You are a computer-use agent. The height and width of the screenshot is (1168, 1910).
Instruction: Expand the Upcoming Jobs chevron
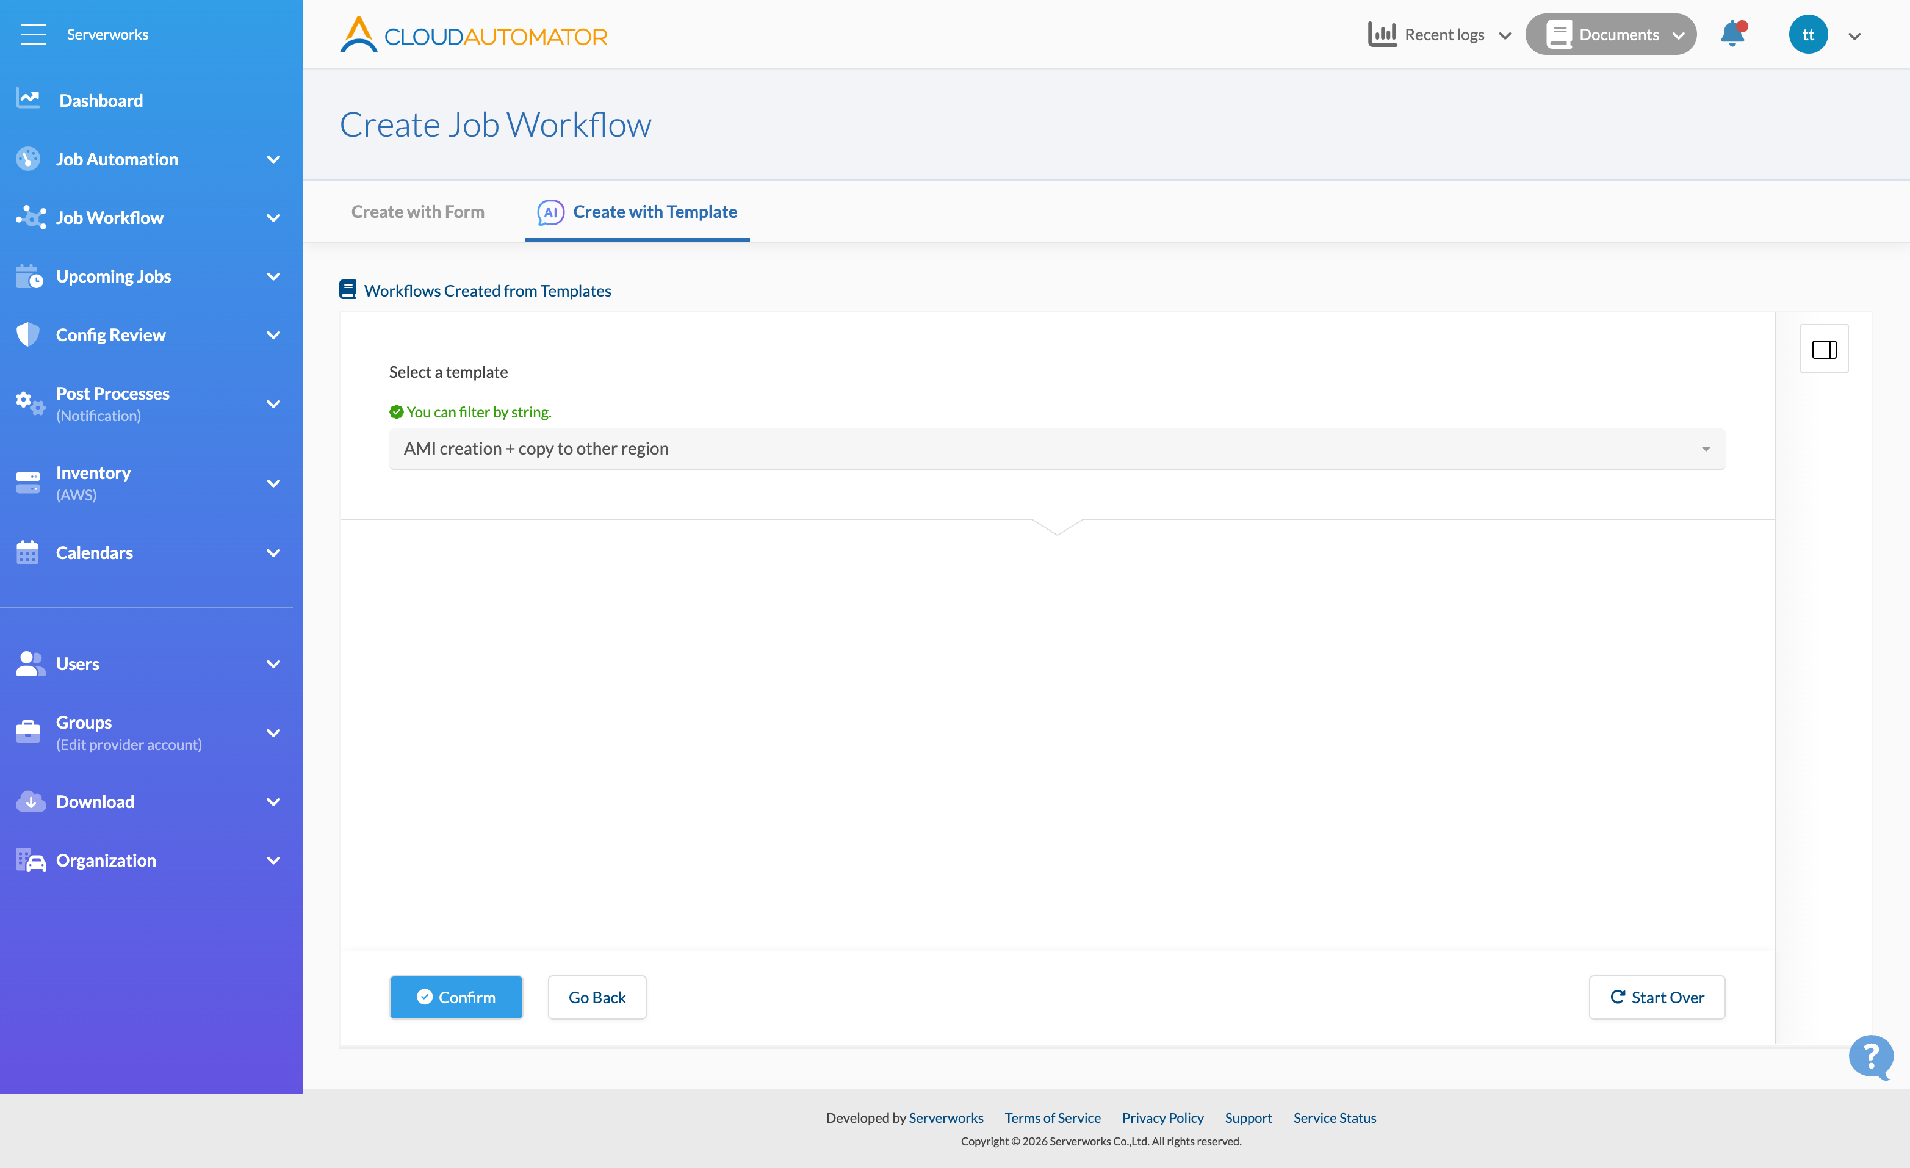coord(273,276)
